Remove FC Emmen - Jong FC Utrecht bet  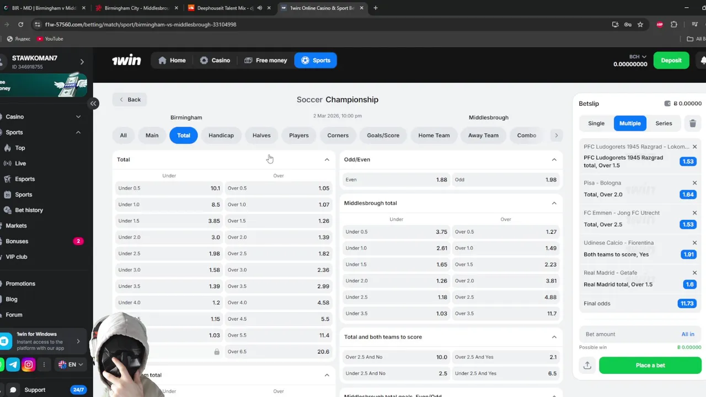coord(694,213)
